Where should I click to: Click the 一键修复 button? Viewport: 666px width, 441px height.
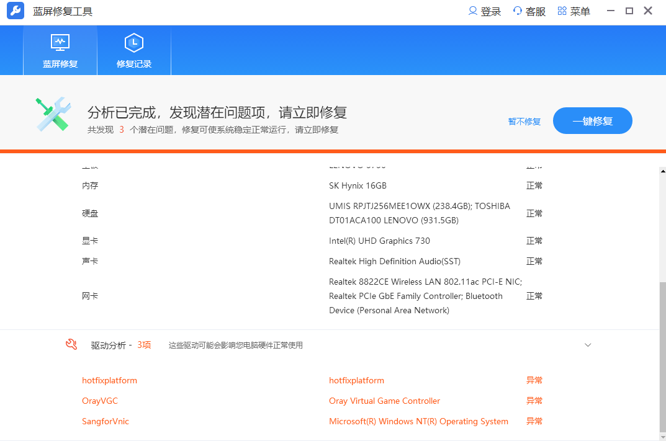[x=592, y=121]
